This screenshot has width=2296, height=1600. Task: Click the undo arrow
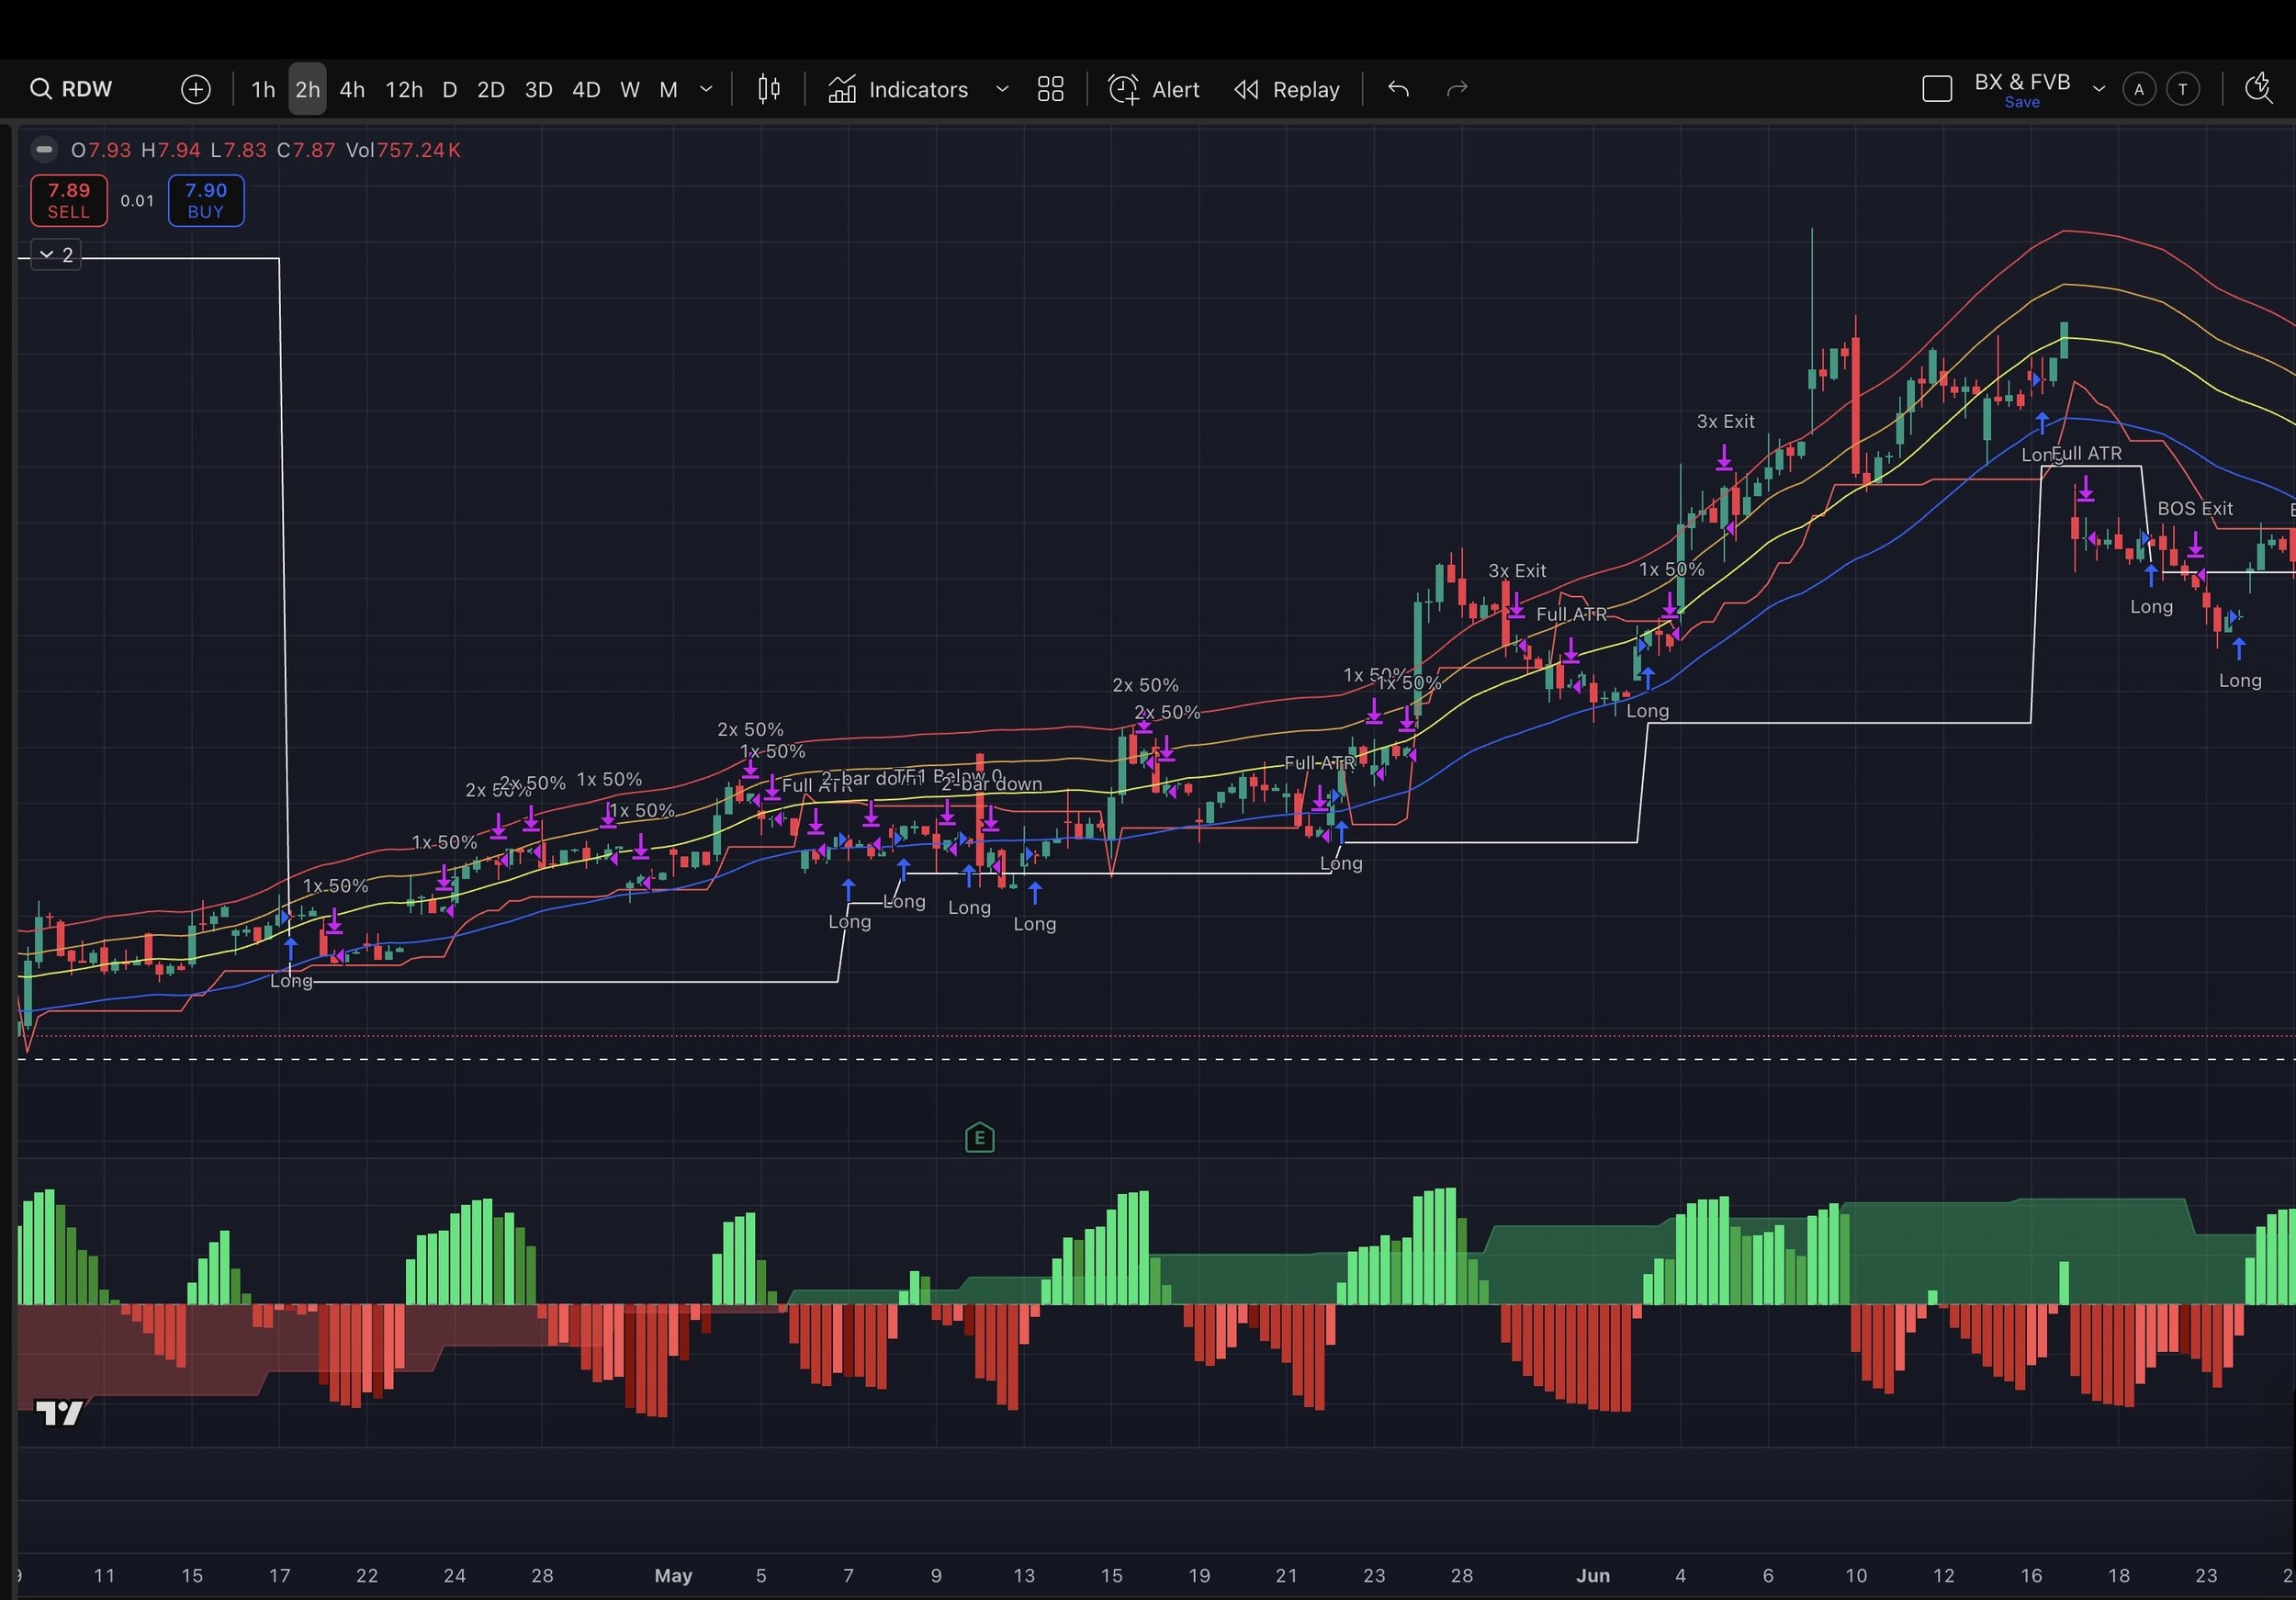pos(1398,89)
